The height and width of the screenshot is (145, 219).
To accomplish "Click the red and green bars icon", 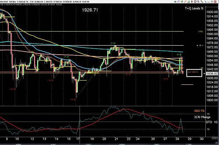I will pos(189,2).
